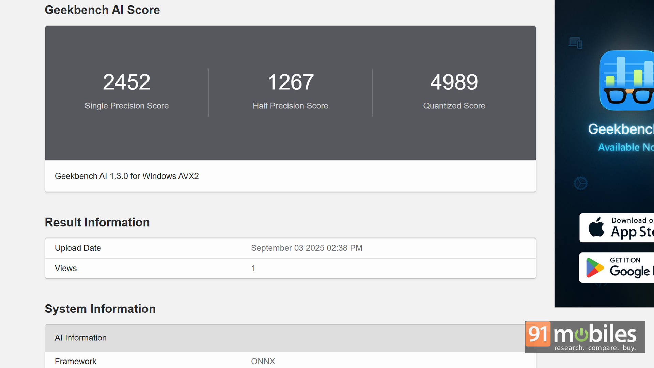
Task: Click the Geekbench AI Score heading
Action: tap(102, 10)
